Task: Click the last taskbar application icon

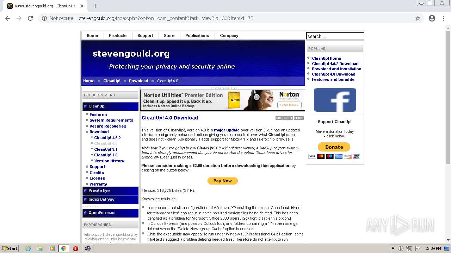Action: (87, 248)
